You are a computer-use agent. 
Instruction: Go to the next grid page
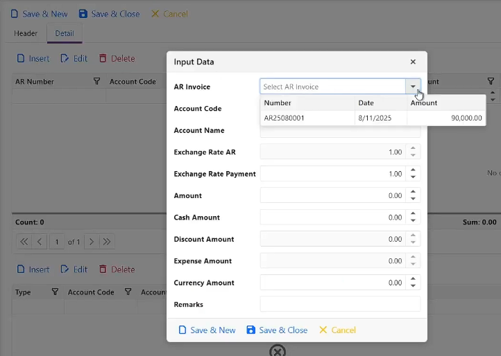(x=92, y=242)
